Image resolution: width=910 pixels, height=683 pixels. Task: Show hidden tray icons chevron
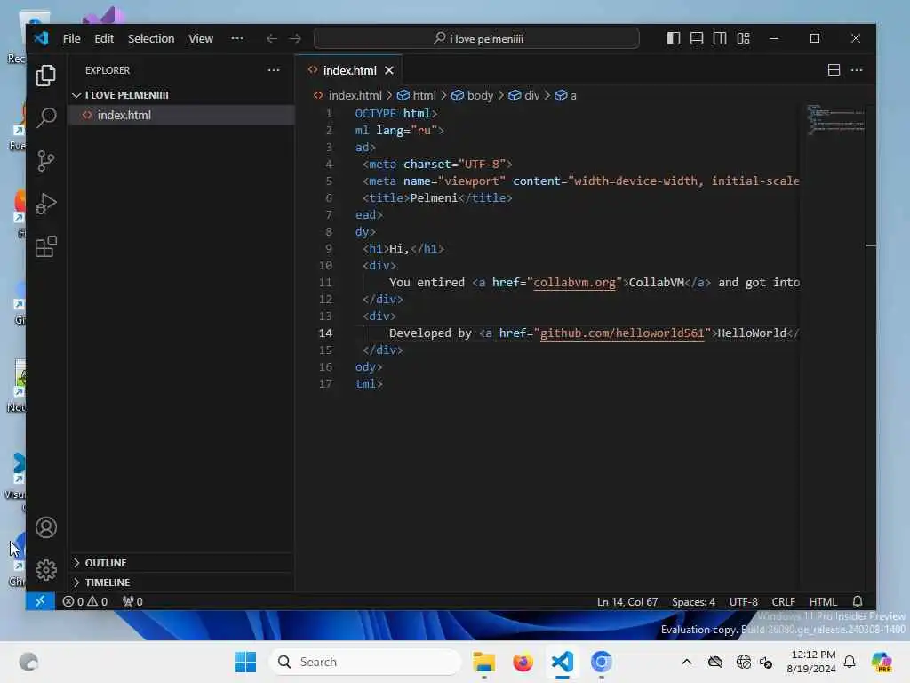[x=687, y=662]
